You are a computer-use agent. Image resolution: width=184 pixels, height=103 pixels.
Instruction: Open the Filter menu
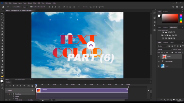35,3
